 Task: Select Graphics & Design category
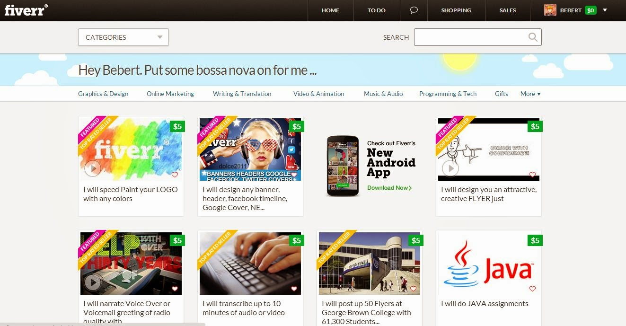pos(103,94)
